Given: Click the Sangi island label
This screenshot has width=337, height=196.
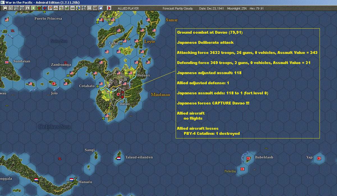Looking at the screenshot, I should (90, 150).
